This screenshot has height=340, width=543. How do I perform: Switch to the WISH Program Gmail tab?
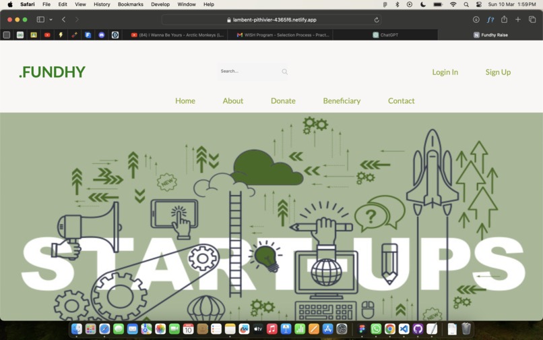283,34
